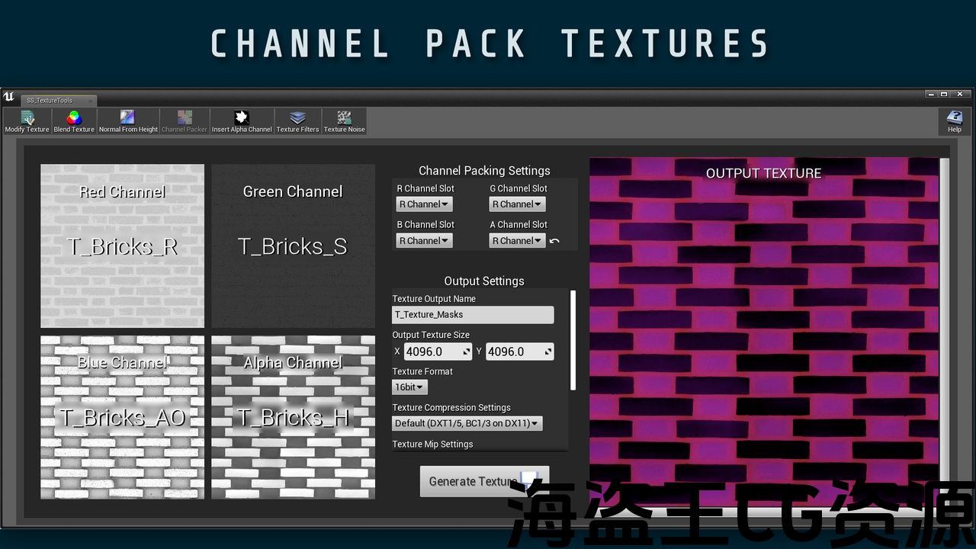Expand Texture Compression Settings dropdown
This screenshot has height=549, width=976.
(467, 423)
